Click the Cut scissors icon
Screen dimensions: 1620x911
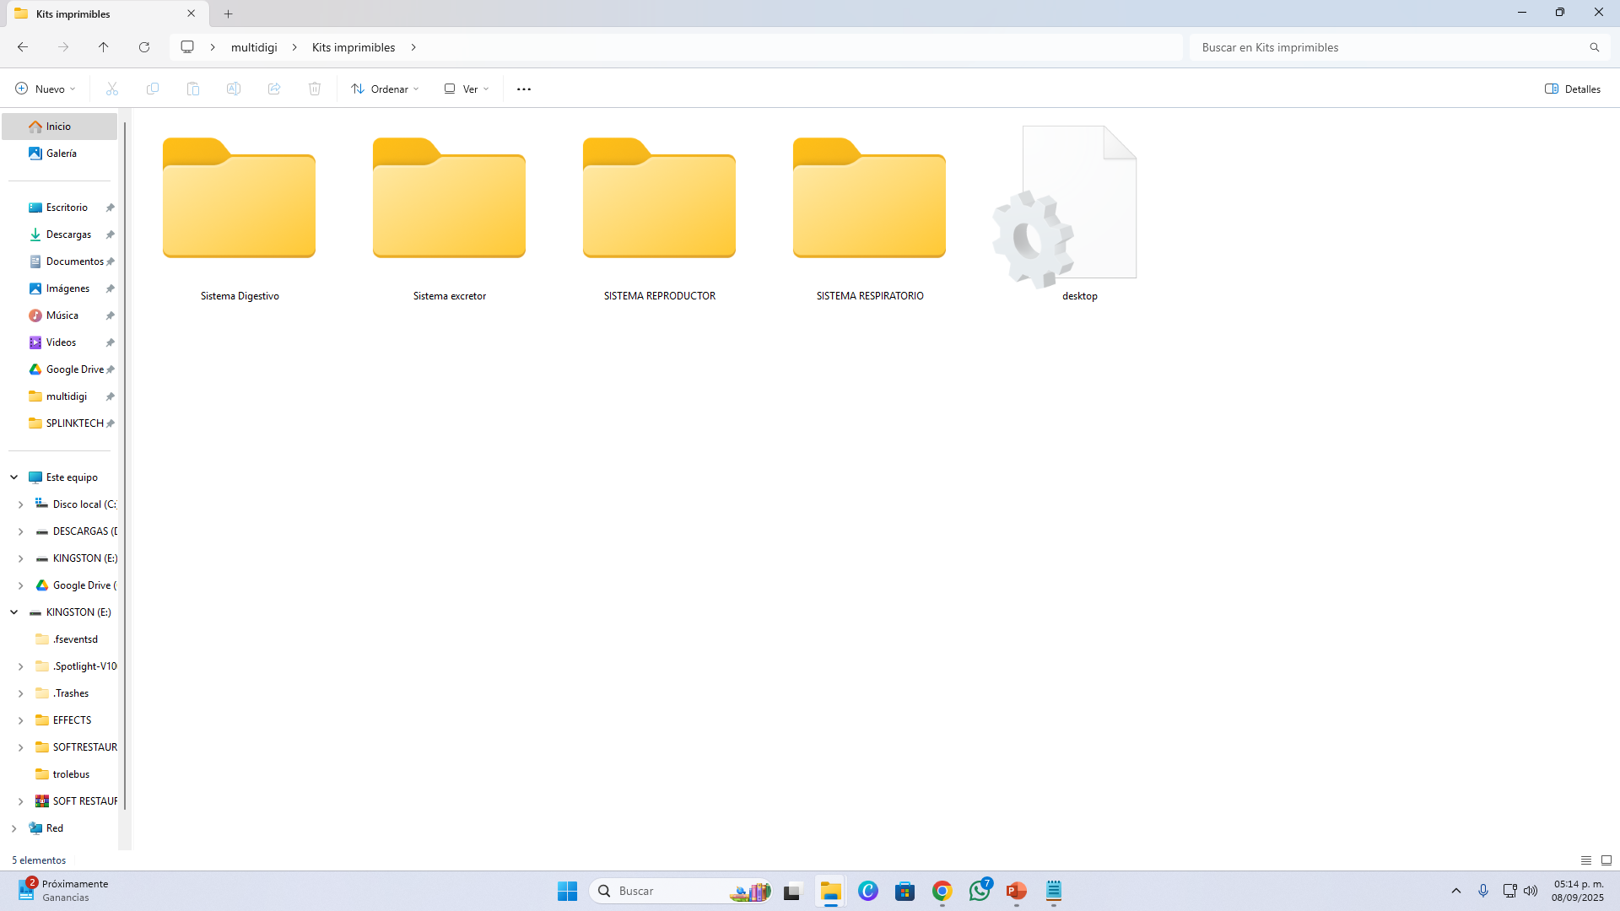coord(112,89)
